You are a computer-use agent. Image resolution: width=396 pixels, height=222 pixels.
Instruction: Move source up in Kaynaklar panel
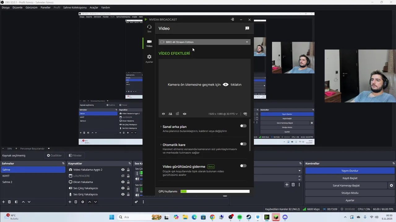tap(89, 202)
